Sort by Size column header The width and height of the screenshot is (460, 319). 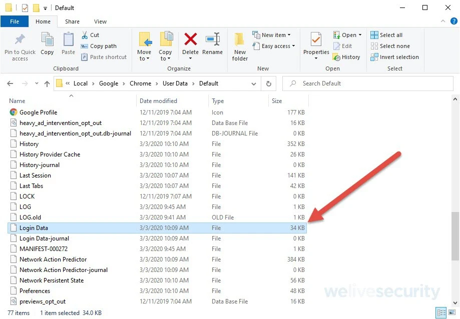click(x=288, y=101)
